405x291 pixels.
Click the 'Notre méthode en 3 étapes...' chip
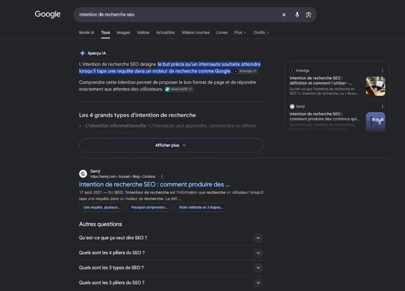201,207
